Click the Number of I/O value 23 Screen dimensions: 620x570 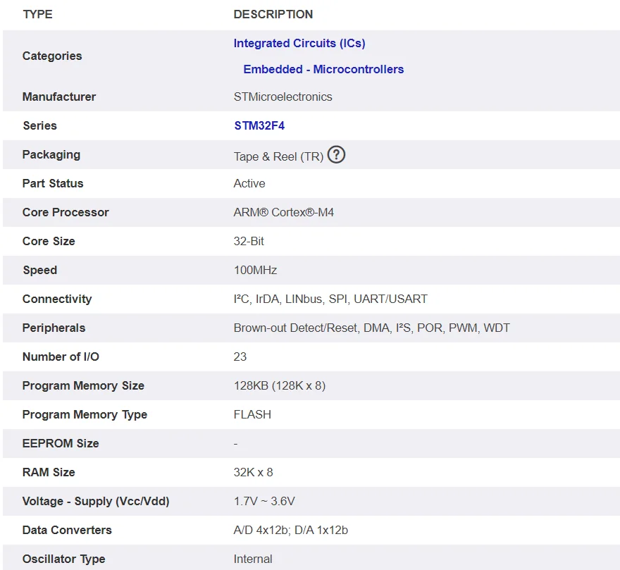pyautogui.click(x=240, y=357)
